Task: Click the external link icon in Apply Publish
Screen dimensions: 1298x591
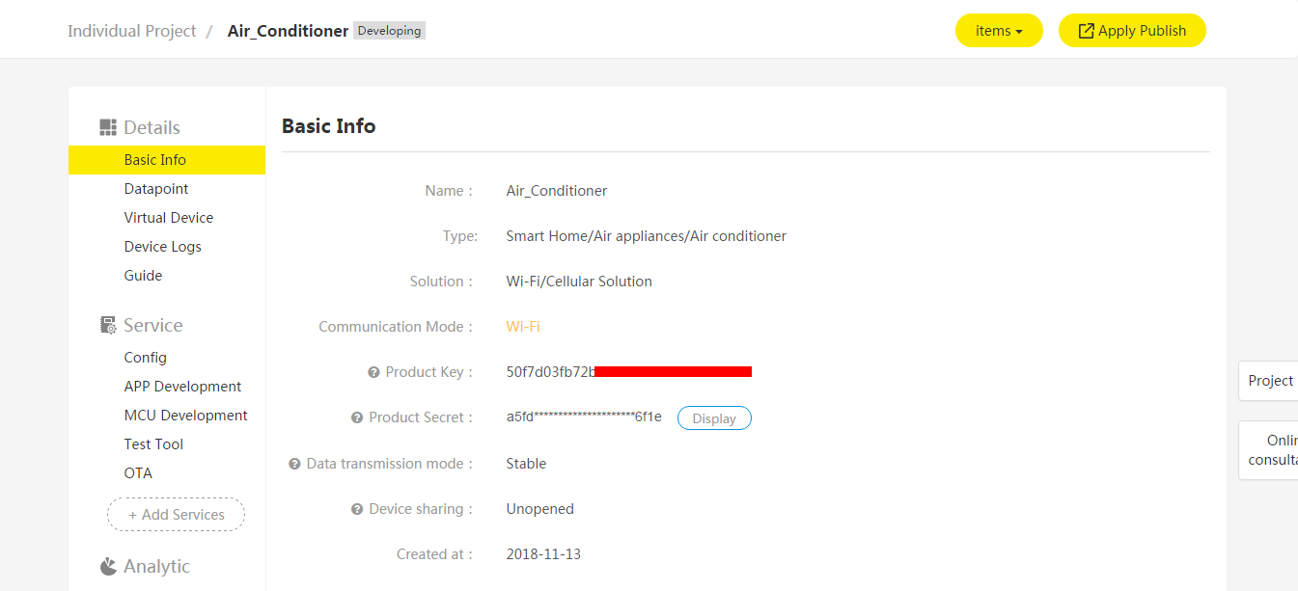Action: tap(1086, 31)
